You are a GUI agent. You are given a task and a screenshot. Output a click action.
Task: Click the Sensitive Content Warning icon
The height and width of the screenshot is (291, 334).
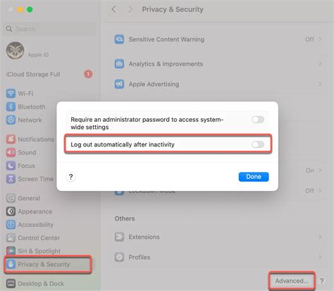(119, 39)
